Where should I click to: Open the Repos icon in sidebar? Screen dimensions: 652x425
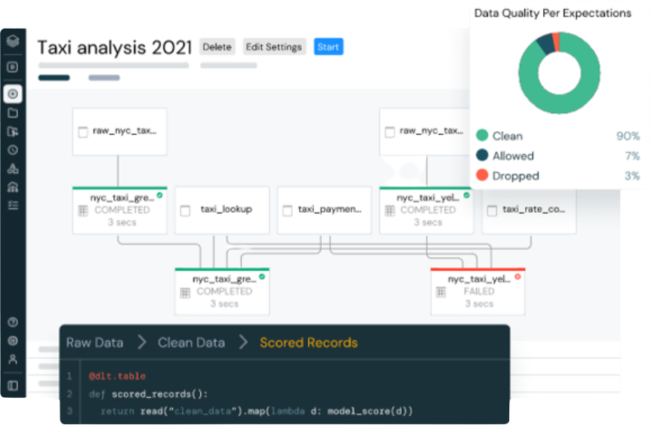[x=13, y=131]
